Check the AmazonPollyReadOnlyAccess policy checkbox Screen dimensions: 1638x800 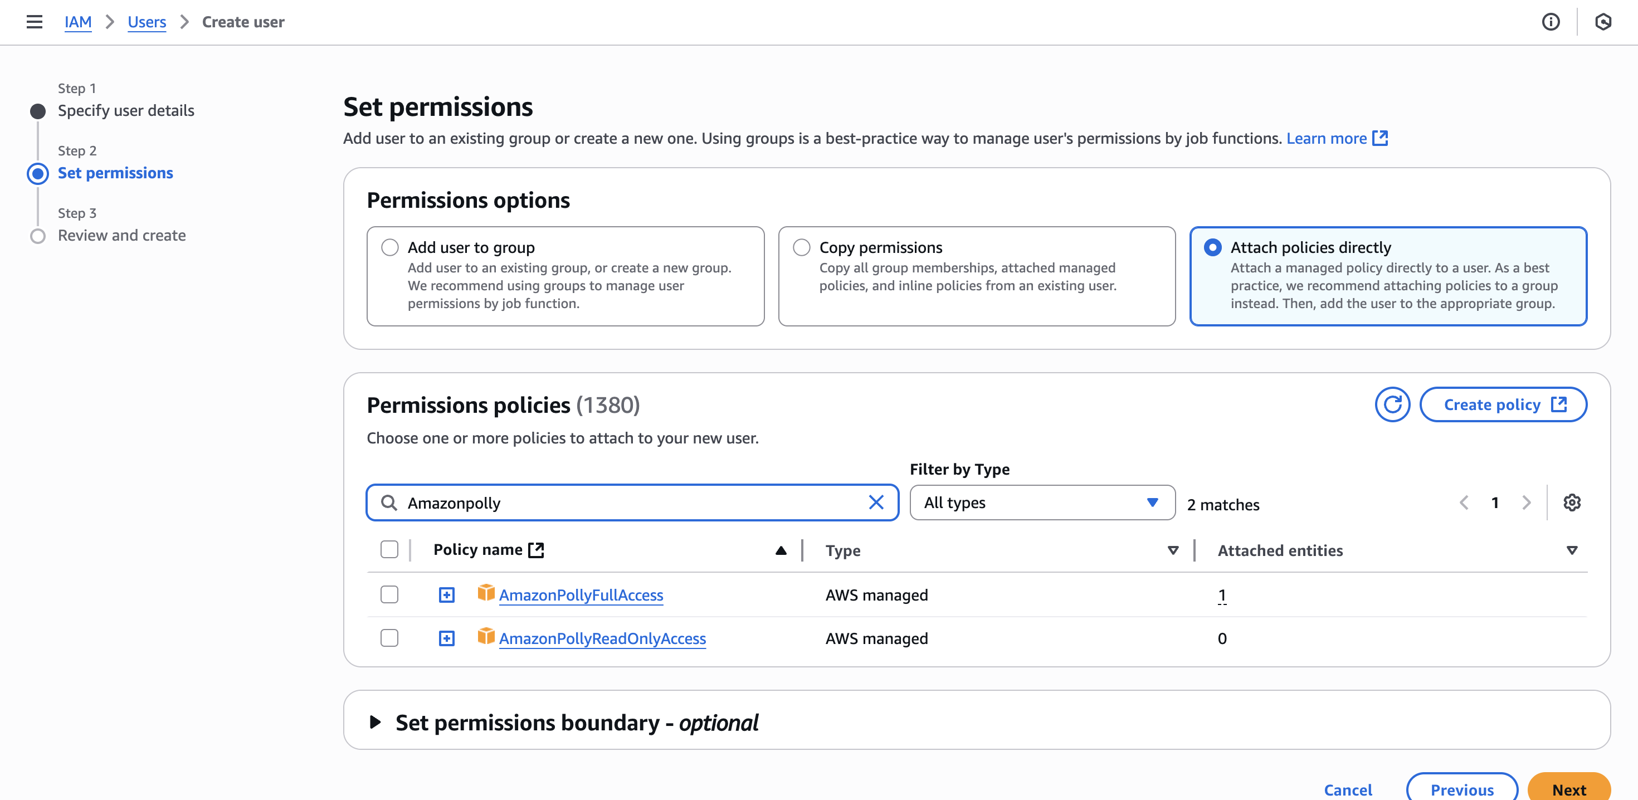click(x=389, y=638)
